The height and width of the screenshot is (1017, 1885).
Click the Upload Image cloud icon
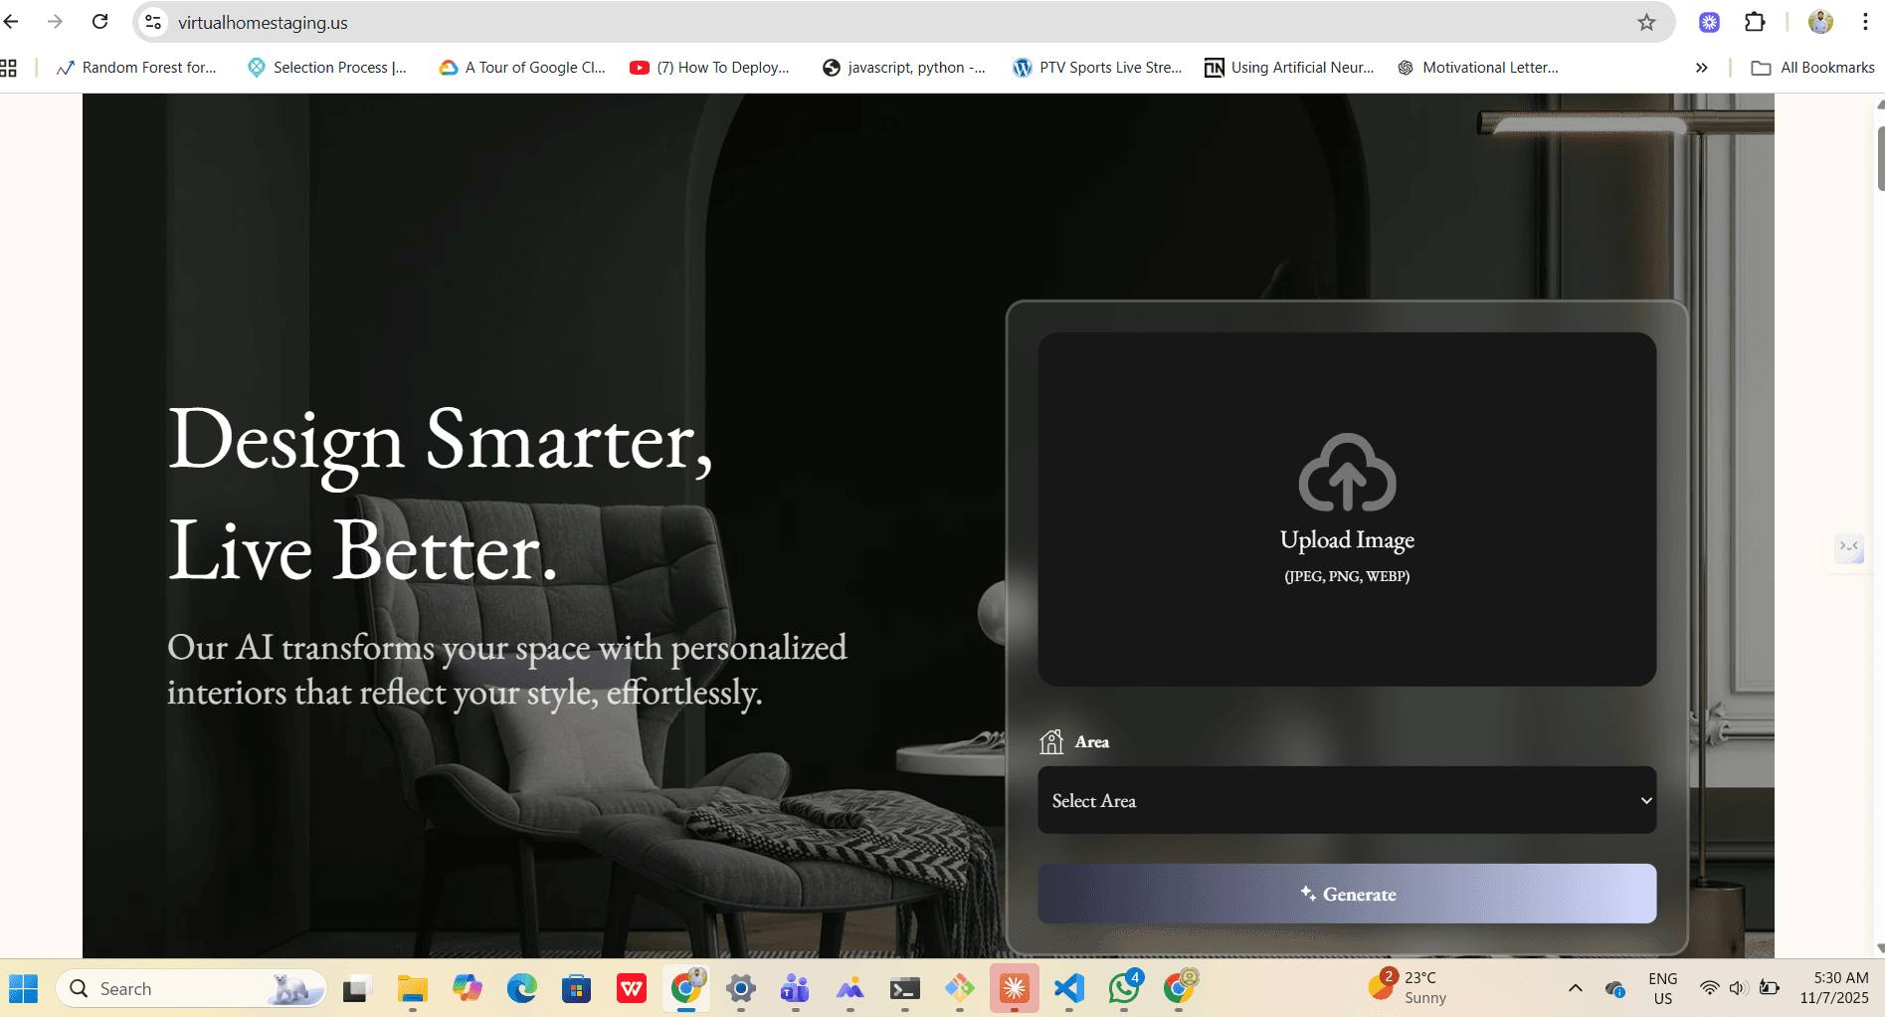(1347, 473)
